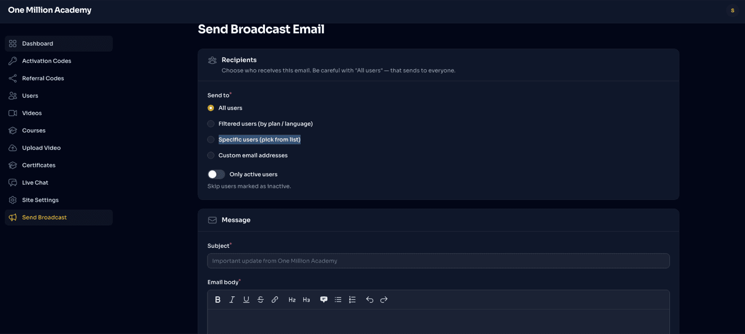Click the Certificates cap icon
This screenshot has height=334, width=745.
tap(13, 165)
